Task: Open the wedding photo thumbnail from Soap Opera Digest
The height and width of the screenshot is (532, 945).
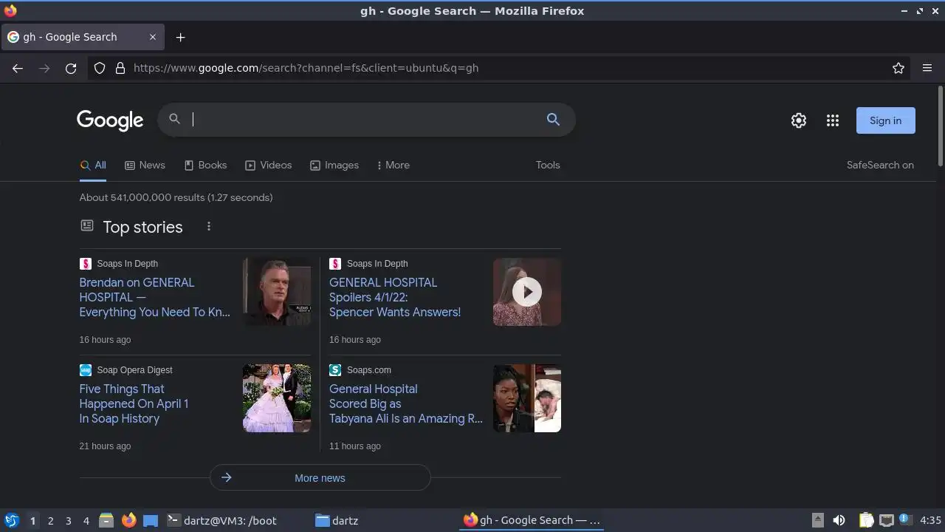Action: (277, 398)
